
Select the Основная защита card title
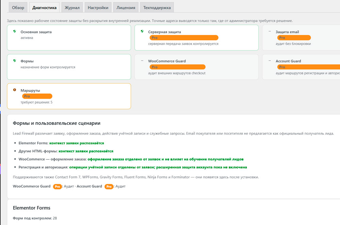coord(36,32)
